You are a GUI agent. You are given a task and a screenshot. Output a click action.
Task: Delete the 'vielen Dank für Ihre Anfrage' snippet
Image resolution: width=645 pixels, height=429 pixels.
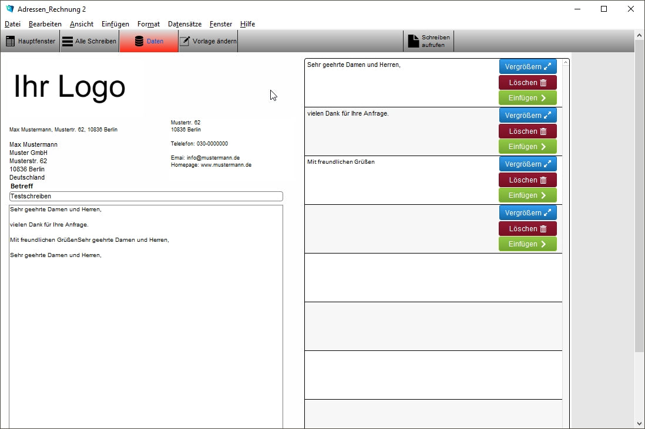528,131
